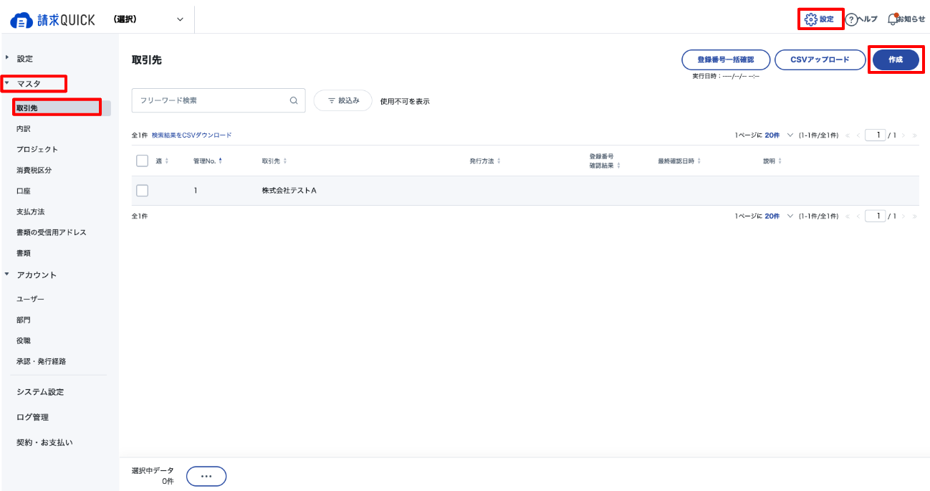This screenshot has width=930, height=491.
Task: Open the 絞込み filter button
Action: (x=342, y=101)
